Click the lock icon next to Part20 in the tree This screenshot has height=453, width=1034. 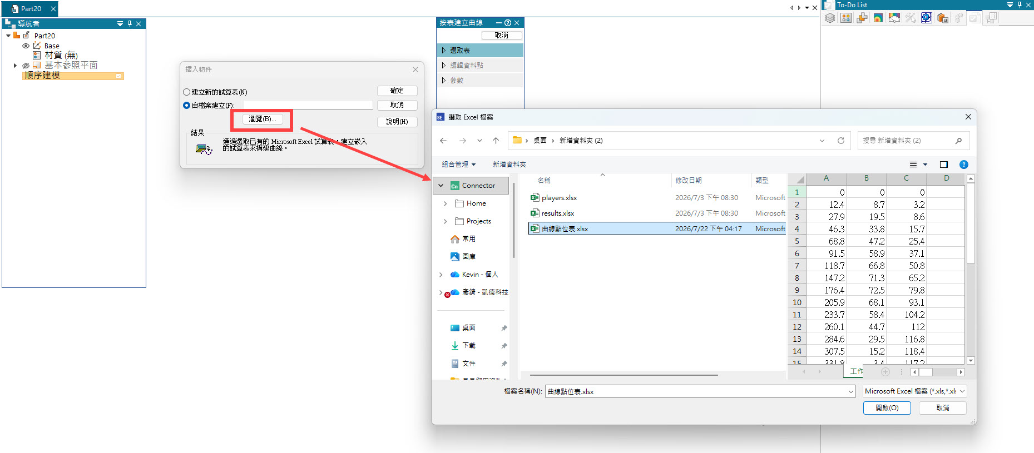[26, 35]
